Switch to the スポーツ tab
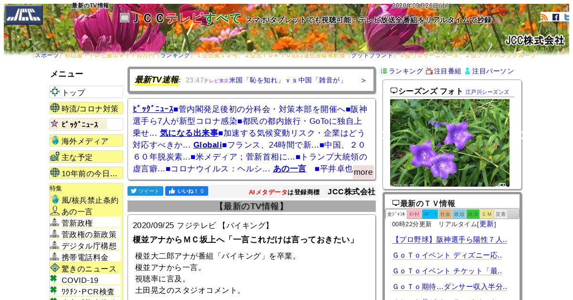Screen dimensions: 573x300 click(430, 214)
